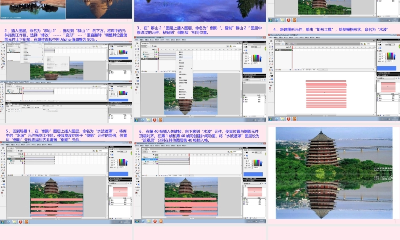
Task: Click playhead at frame 40 in step 6 timeline
Action: tap(189, 155)
